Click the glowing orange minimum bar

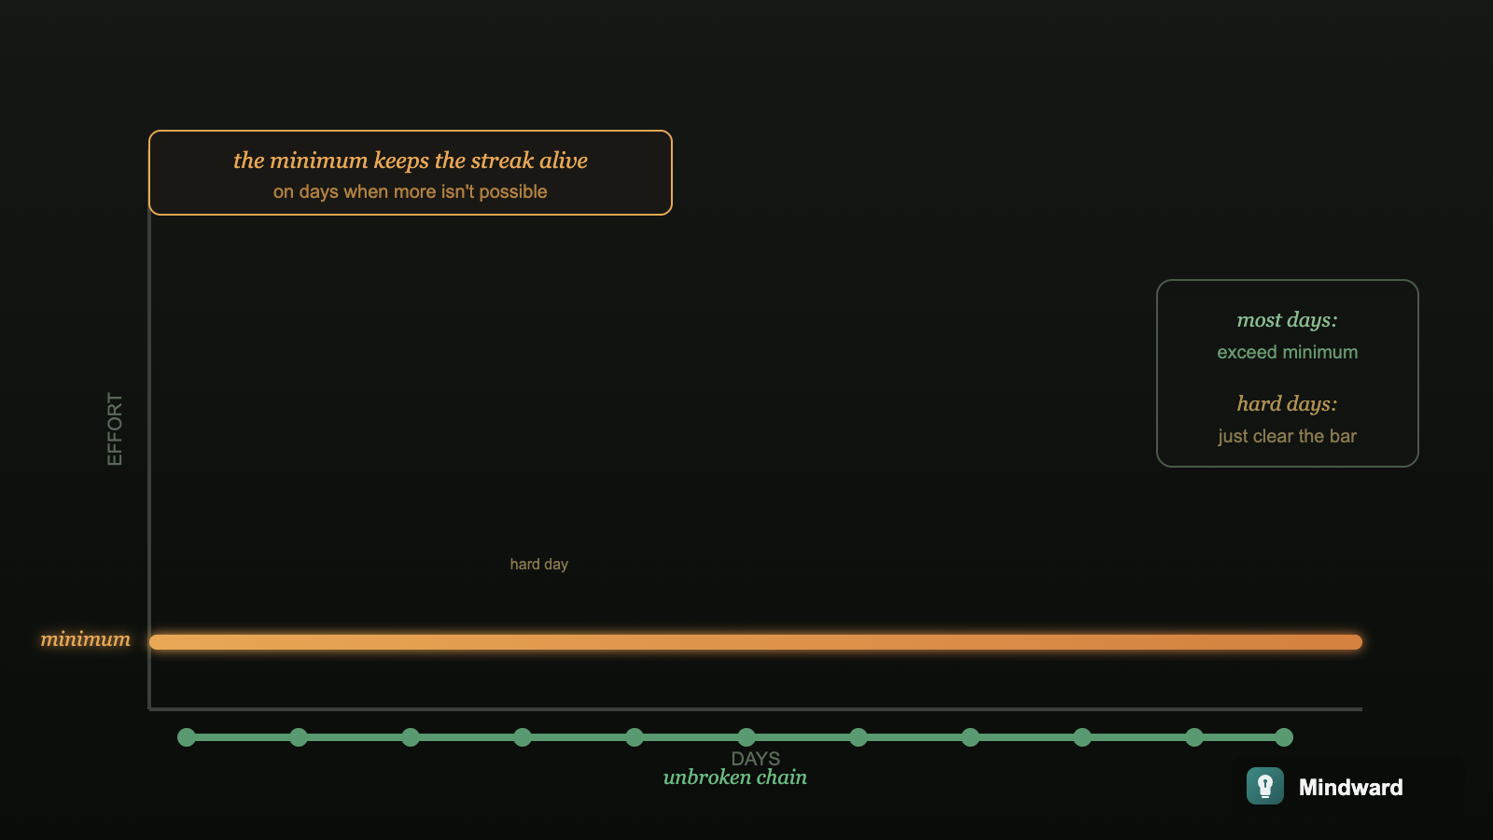756,641
